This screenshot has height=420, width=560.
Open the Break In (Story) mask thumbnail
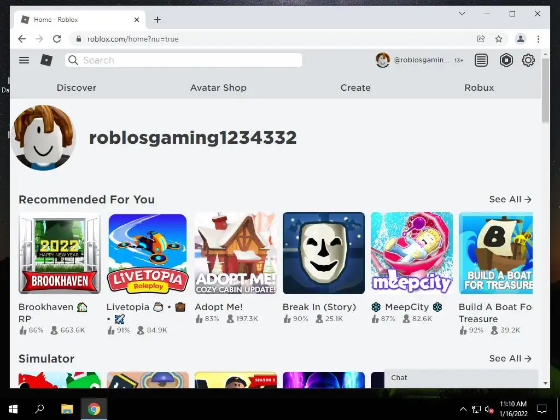point(324,253)
